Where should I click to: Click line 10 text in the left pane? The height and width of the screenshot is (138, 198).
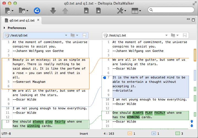[50, 108]
